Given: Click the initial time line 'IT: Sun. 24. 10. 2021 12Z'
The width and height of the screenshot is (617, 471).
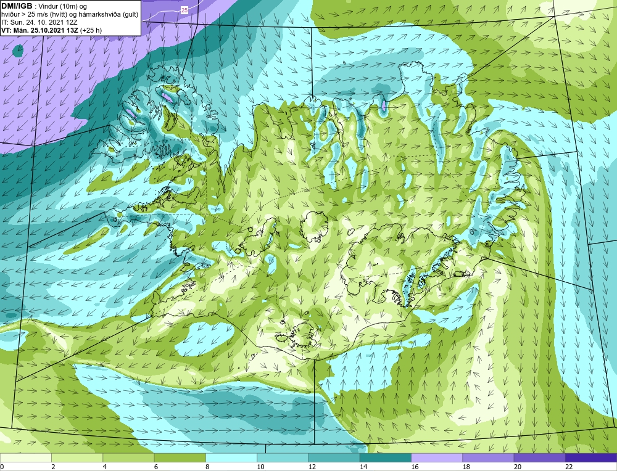Looking at the screenshot, I should [x=39, y=22].
